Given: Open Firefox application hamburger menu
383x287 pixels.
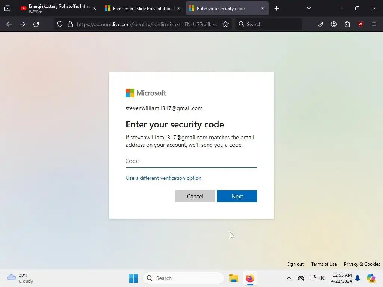Looking at the screenshot, I should (x=374, y=24).
